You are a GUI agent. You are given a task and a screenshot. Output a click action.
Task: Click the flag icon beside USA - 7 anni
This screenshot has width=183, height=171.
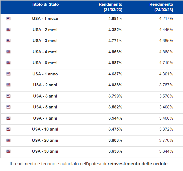pyautogui.click(x=8, y=118)
